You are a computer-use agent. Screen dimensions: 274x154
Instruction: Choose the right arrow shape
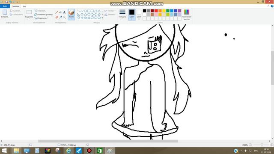(92, 15)
